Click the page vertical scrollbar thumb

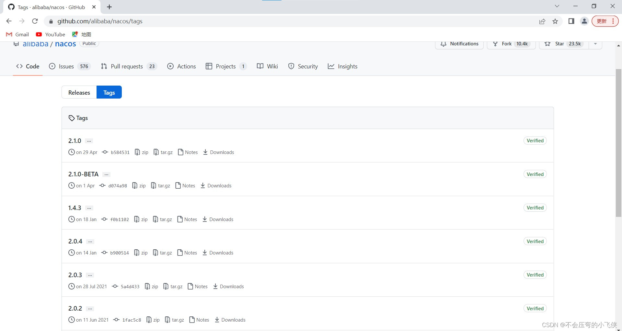click(x=618, y=143)
